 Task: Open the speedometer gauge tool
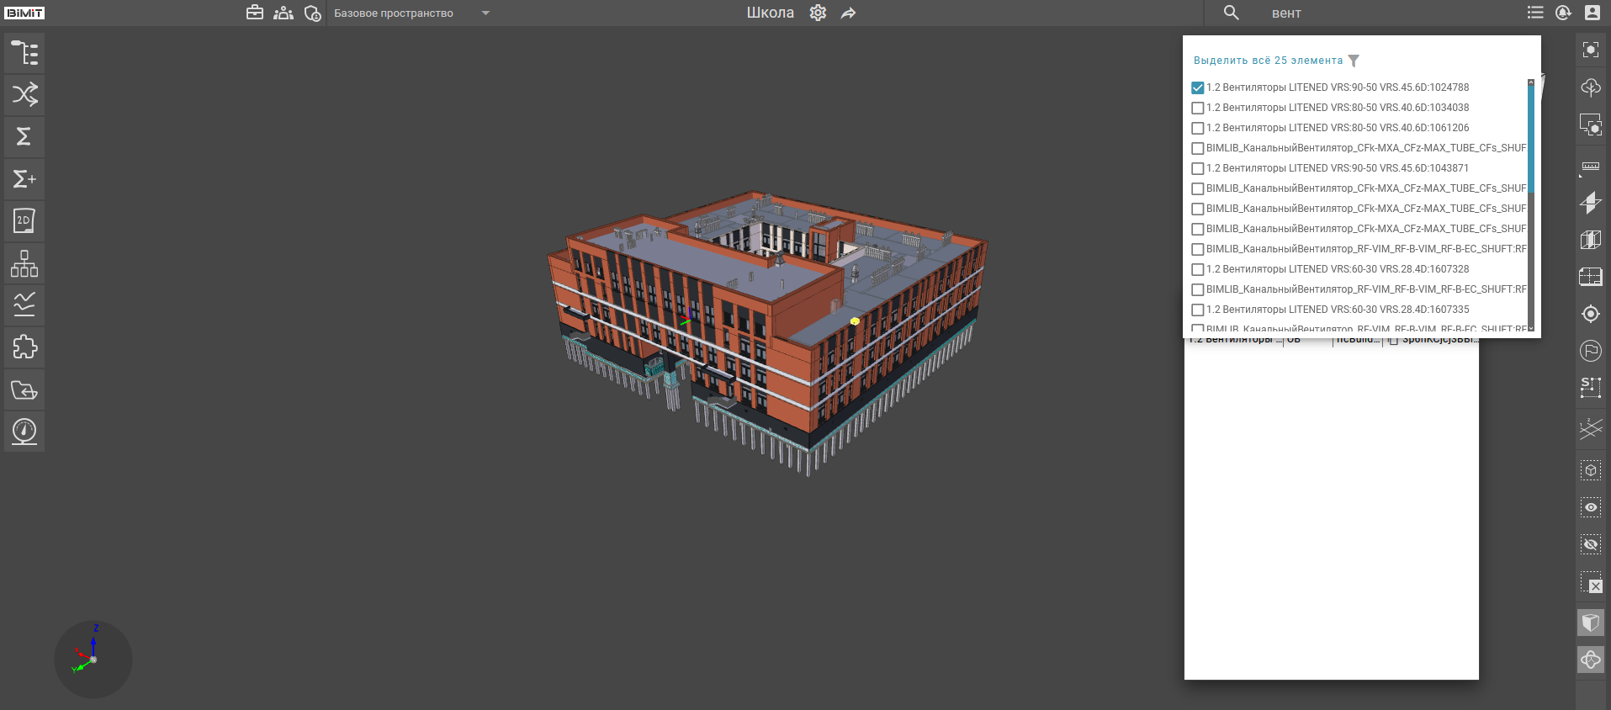24,431
